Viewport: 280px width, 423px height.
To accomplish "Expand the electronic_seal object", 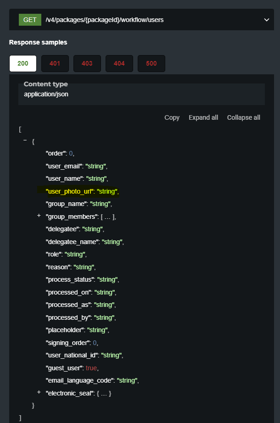I will click(39, 392).
